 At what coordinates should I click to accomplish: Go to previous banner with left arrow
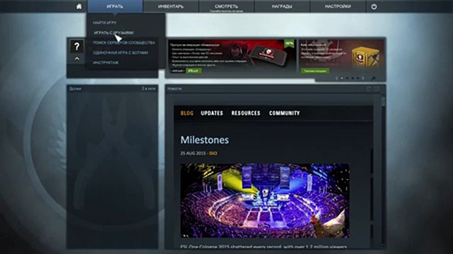(337, 78)
